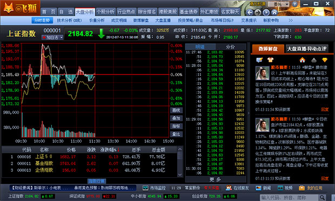Click the yellow down diamond icon

pos(325,60)
